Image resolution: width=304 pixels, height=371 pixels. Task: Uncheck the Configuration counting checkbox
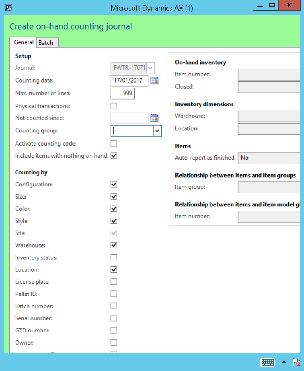[x=114, y=184]
